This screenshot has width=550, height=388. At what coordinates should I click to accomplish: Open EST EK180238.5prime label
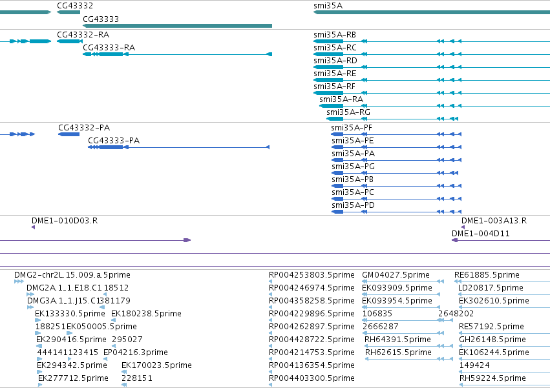tap(146, 314)
